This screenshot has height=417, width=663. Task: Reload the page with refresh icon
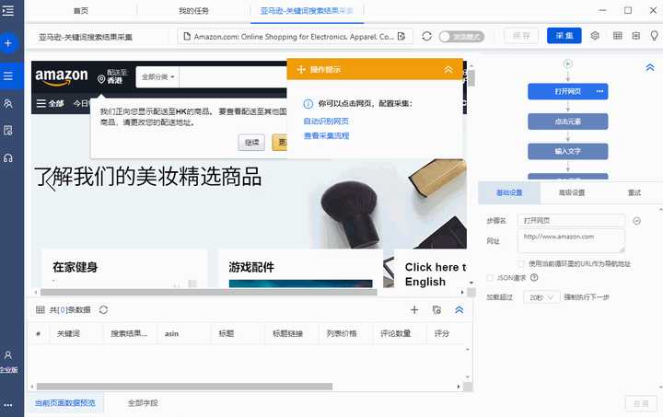coord(426,36)
